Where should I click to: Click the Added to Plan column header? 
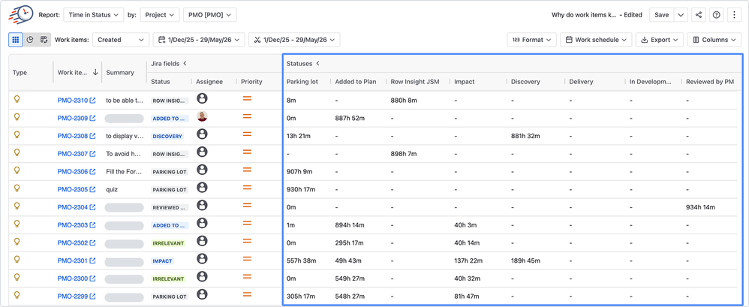pos(356,82)
